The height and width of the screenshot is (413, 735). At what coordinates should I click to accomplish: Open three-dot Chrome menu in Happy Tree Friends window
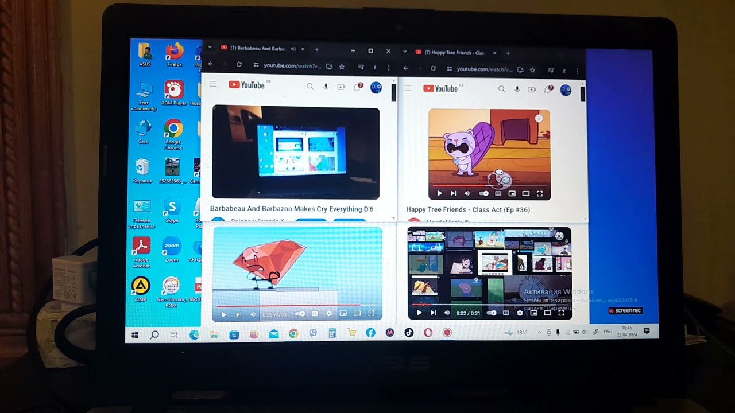578,70
